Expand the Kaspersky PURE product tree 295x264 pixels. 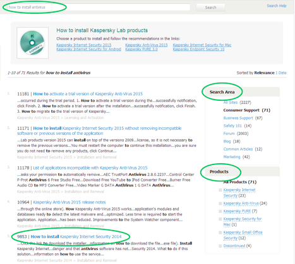coord(220,211)
